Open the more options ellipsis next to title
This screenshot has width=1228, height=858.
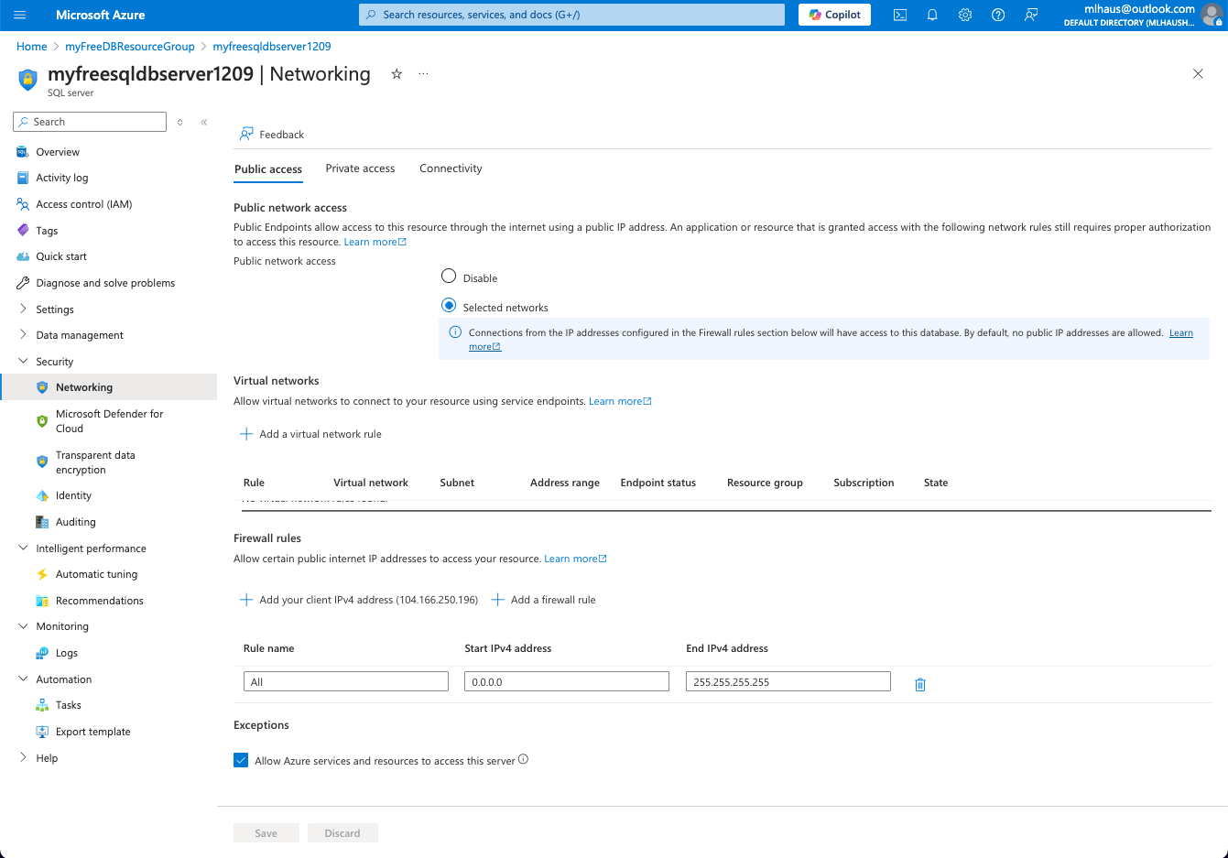pos(423,74)
